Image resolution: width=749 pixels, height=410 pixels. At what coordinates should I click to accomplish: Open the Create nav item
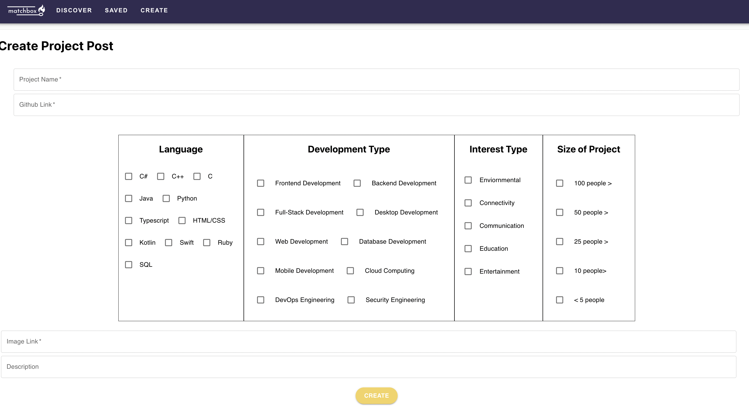154,11
